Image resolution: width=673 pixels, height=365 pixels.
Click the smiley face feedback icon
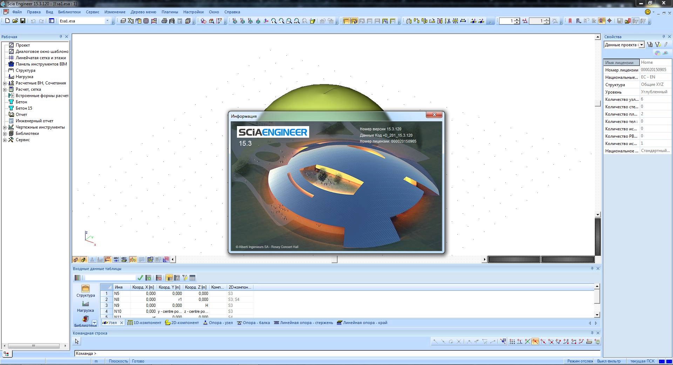pos(648,12)
